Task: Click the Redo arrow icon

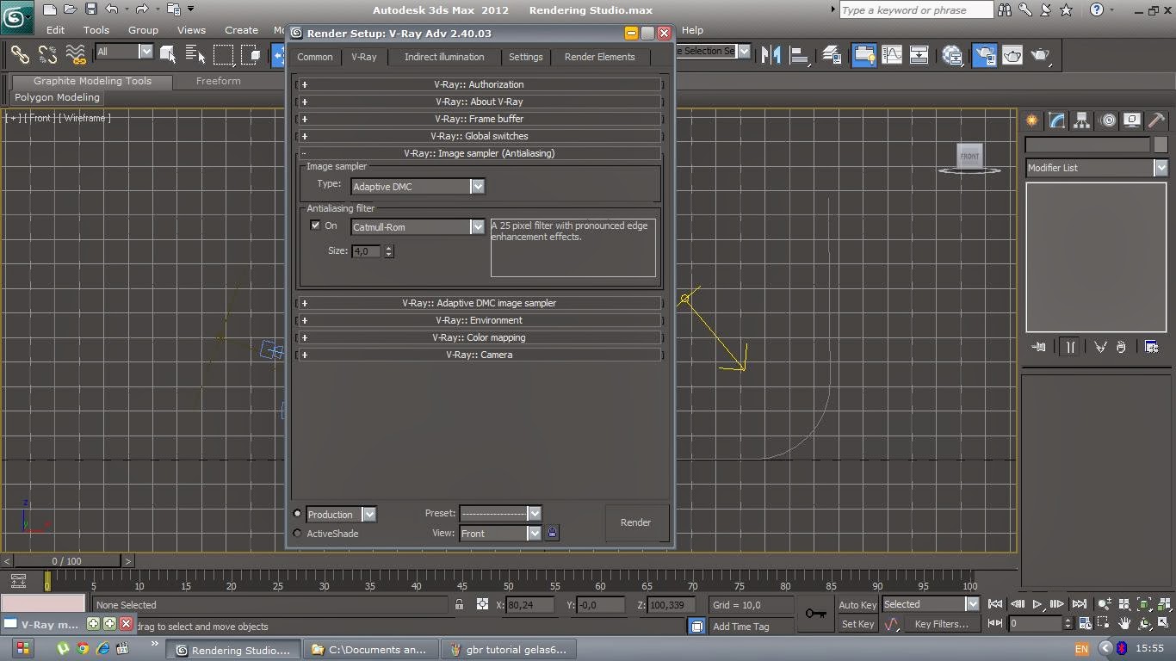Action: (142, 9)
